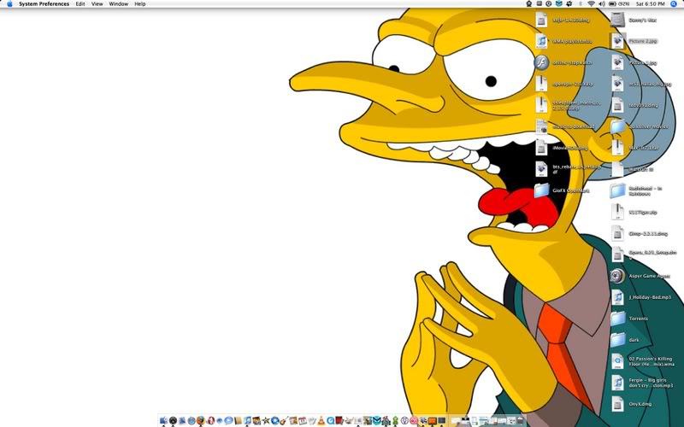
Task: Select the quicksilver movies folder
Action: tap(617, 126)
